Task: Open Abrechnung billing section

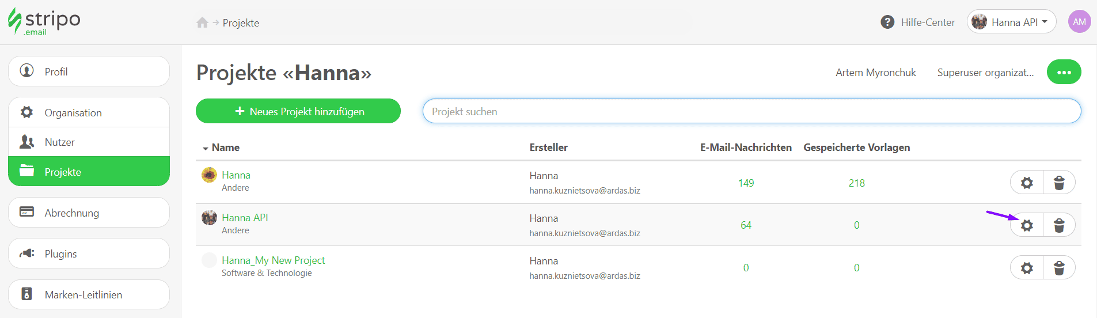Action: click(x=89, y=213)
